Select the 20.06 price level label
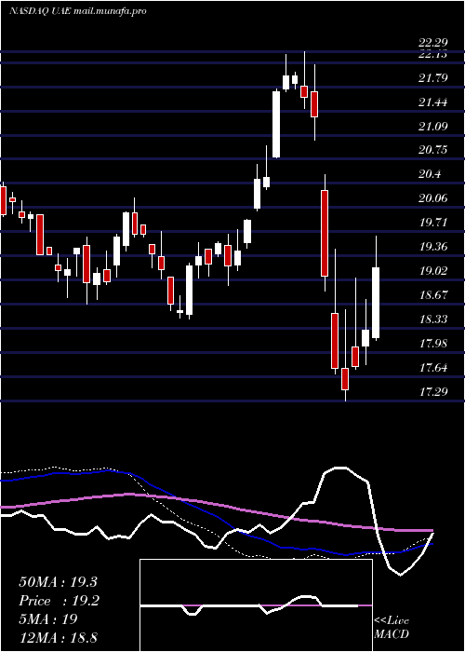This screenshot has height=652, width=465. coord(433,198)
